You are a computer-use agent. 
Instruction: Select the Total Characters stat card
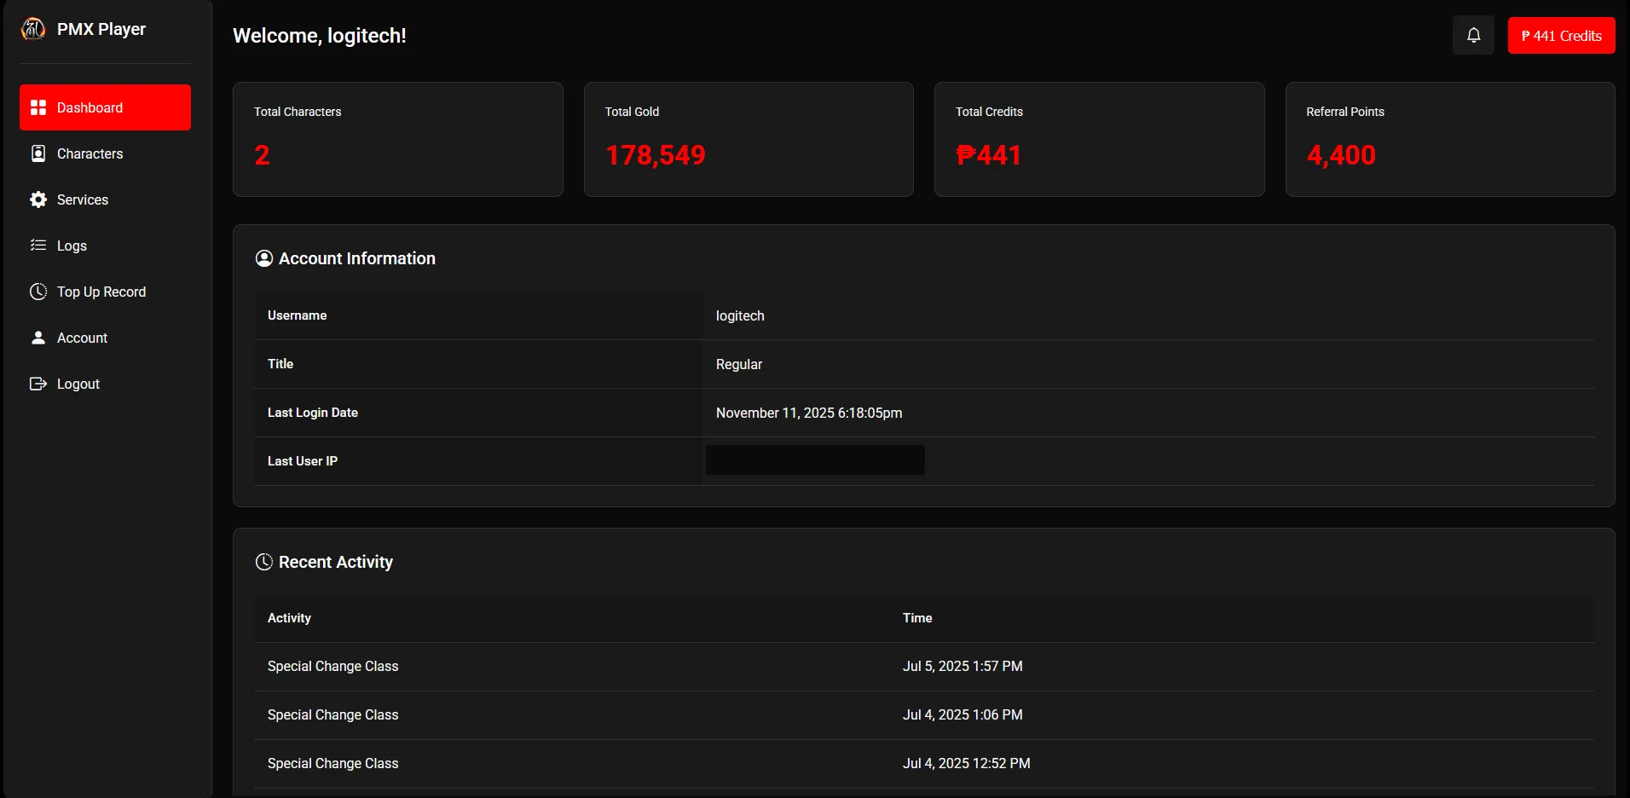click(397, 139)
